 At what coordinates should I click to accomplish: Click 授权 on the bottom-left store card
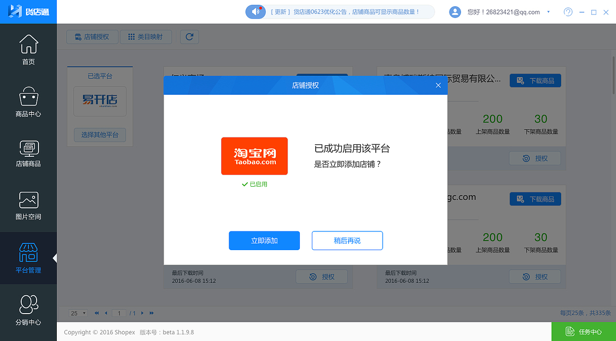point(322,277)
